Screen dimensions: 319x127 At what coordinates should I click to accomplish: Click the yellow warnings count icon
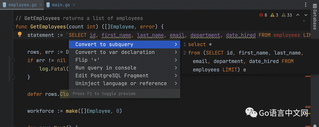(272, 15)
